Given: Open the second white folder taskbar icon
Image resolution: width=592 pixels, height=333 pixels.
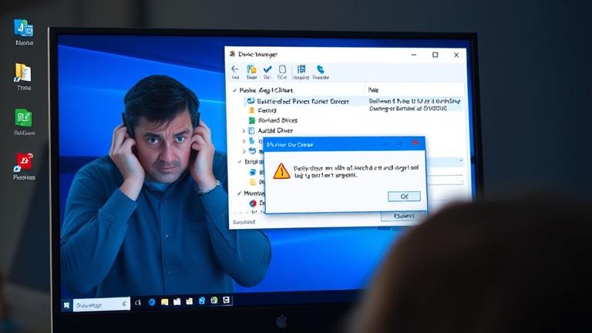Looking at the screenshot, I should 190,301.
